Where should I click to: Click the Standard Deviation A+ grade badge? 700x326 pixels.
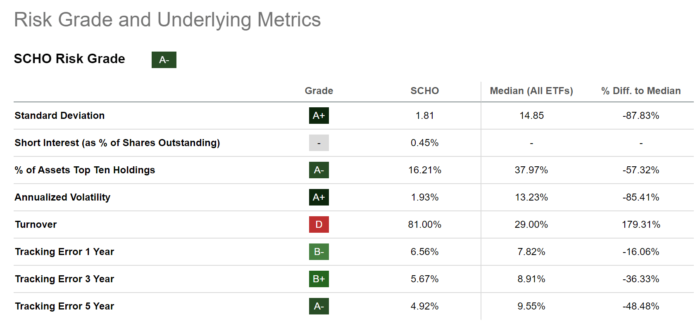coord(319,116)
